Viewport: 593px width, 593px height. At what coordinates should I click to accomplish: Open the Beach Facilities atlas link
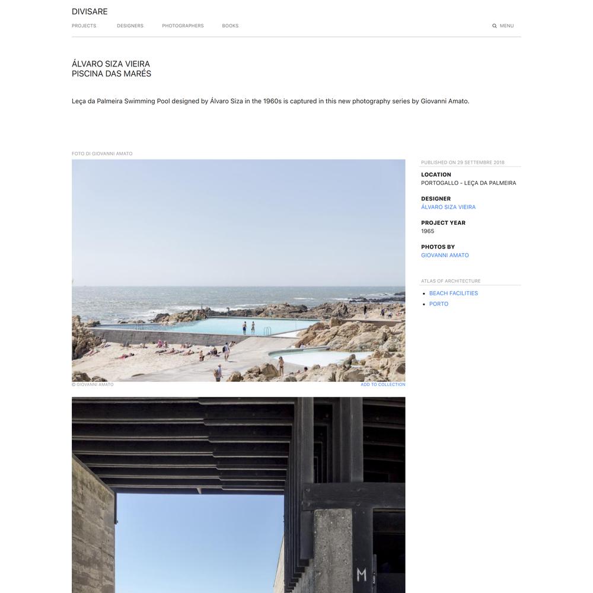click(x=454, y=293)
